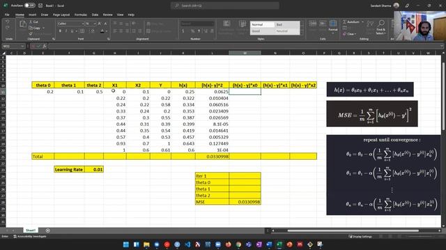Click the Font Color letter A
The width and height of the screenshot is (446, 250).
pos(102,31)
